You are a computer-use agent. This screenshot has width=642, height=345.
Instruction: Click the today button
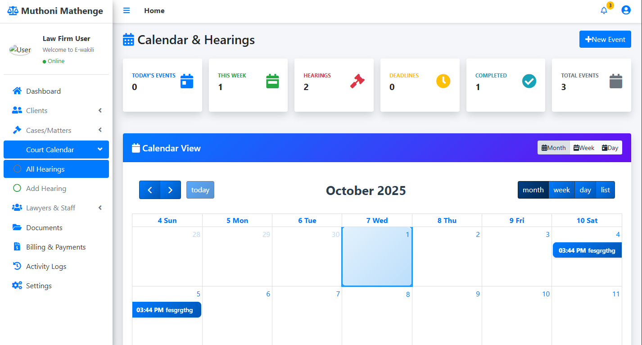[x=200, y=190]
